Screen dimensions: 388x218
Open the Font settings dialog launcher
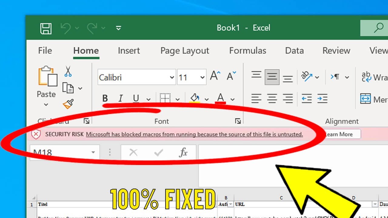[x=238, y=121]
